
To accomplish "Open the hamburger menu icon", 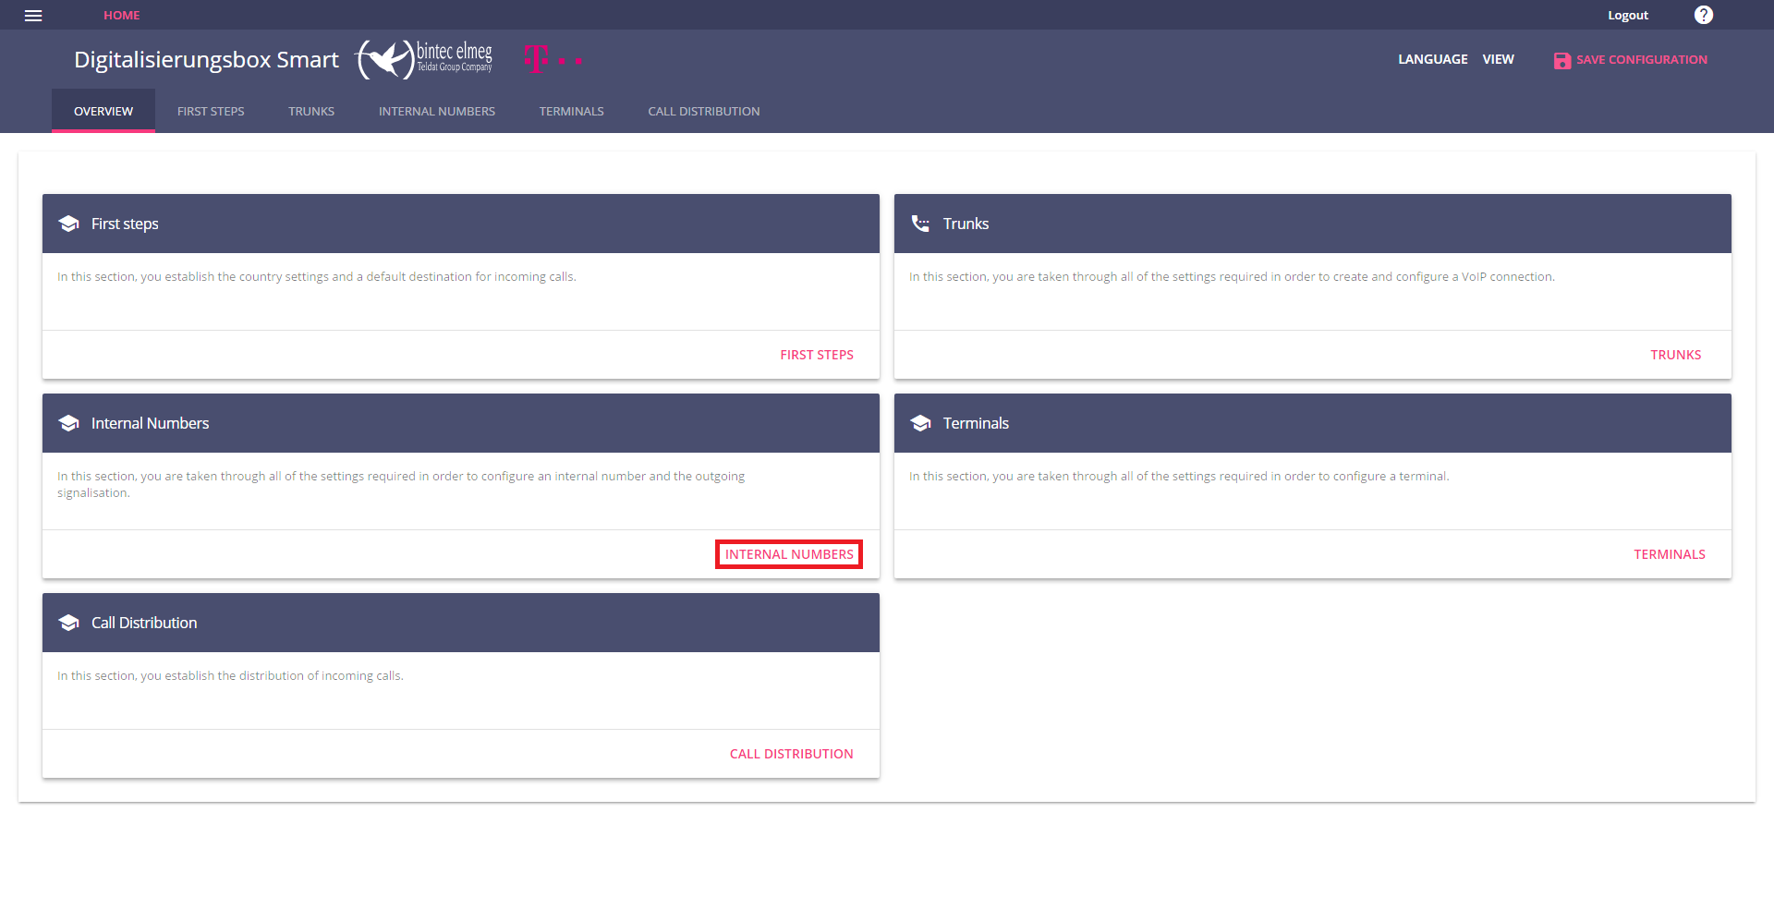I will (33, 16).
